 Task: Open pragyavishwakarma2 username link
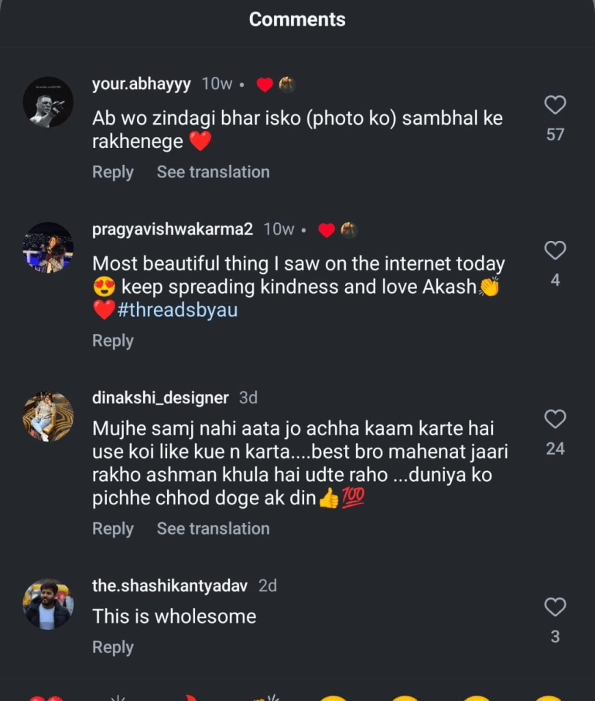click(173, 229)
